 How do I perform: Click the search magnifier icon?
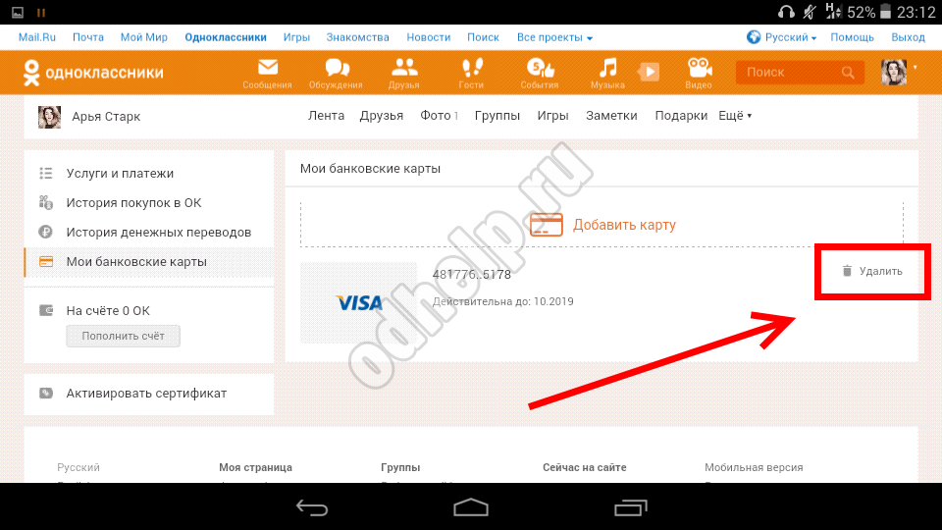click(x=848, y=73)
